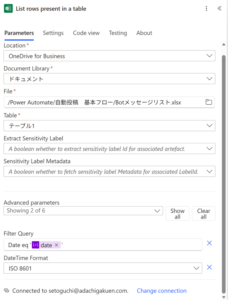This screenshot has width=228, height=300.
Task: Expand the Table dropdown showing テーブル1
Action: pyautogui.click(x=209, y=125)
